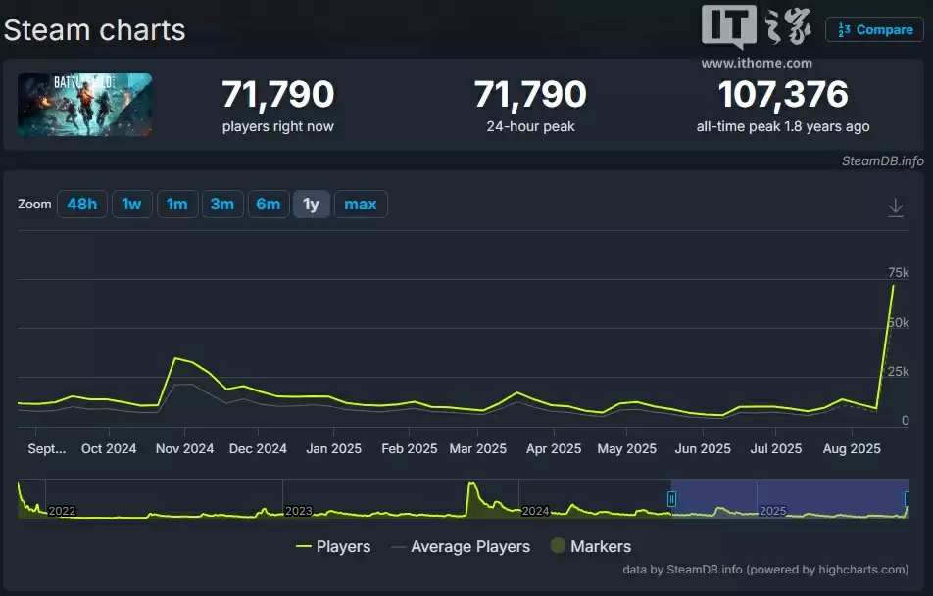
Task: Switch chart zoom to 3m
Action: (x=221, y=205)
